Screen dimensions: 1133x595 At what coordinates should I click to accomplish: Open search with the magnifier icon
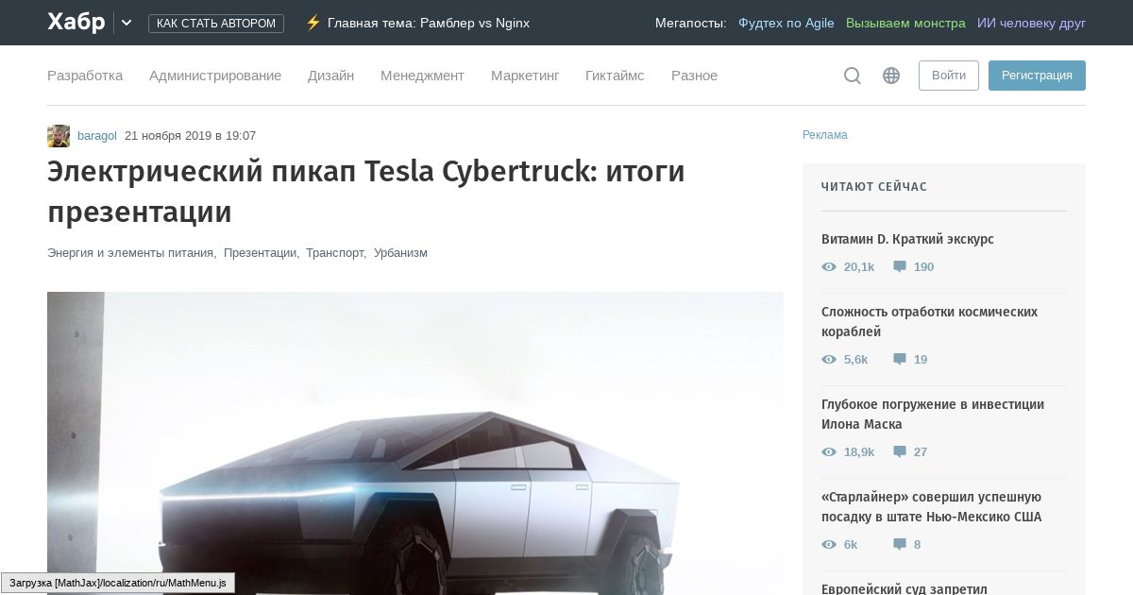coord(853,76)
